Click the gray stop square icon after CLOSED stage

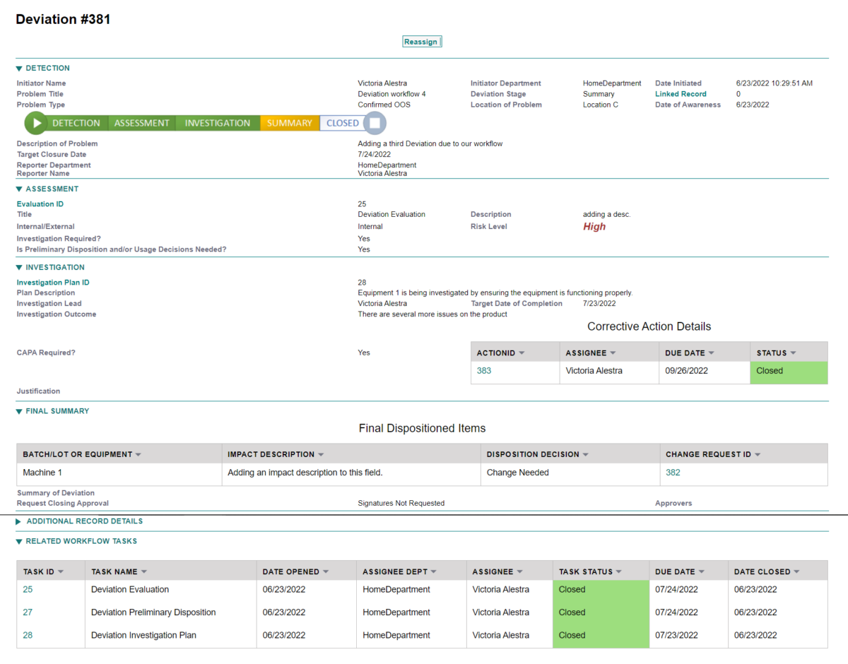click(x=375, y=122)
